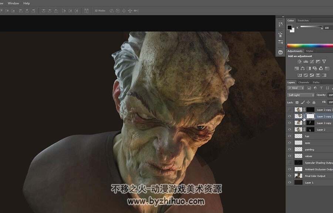333x213 pixels.
Task: Hide the painting layer
Action: [x=289, y=149]
